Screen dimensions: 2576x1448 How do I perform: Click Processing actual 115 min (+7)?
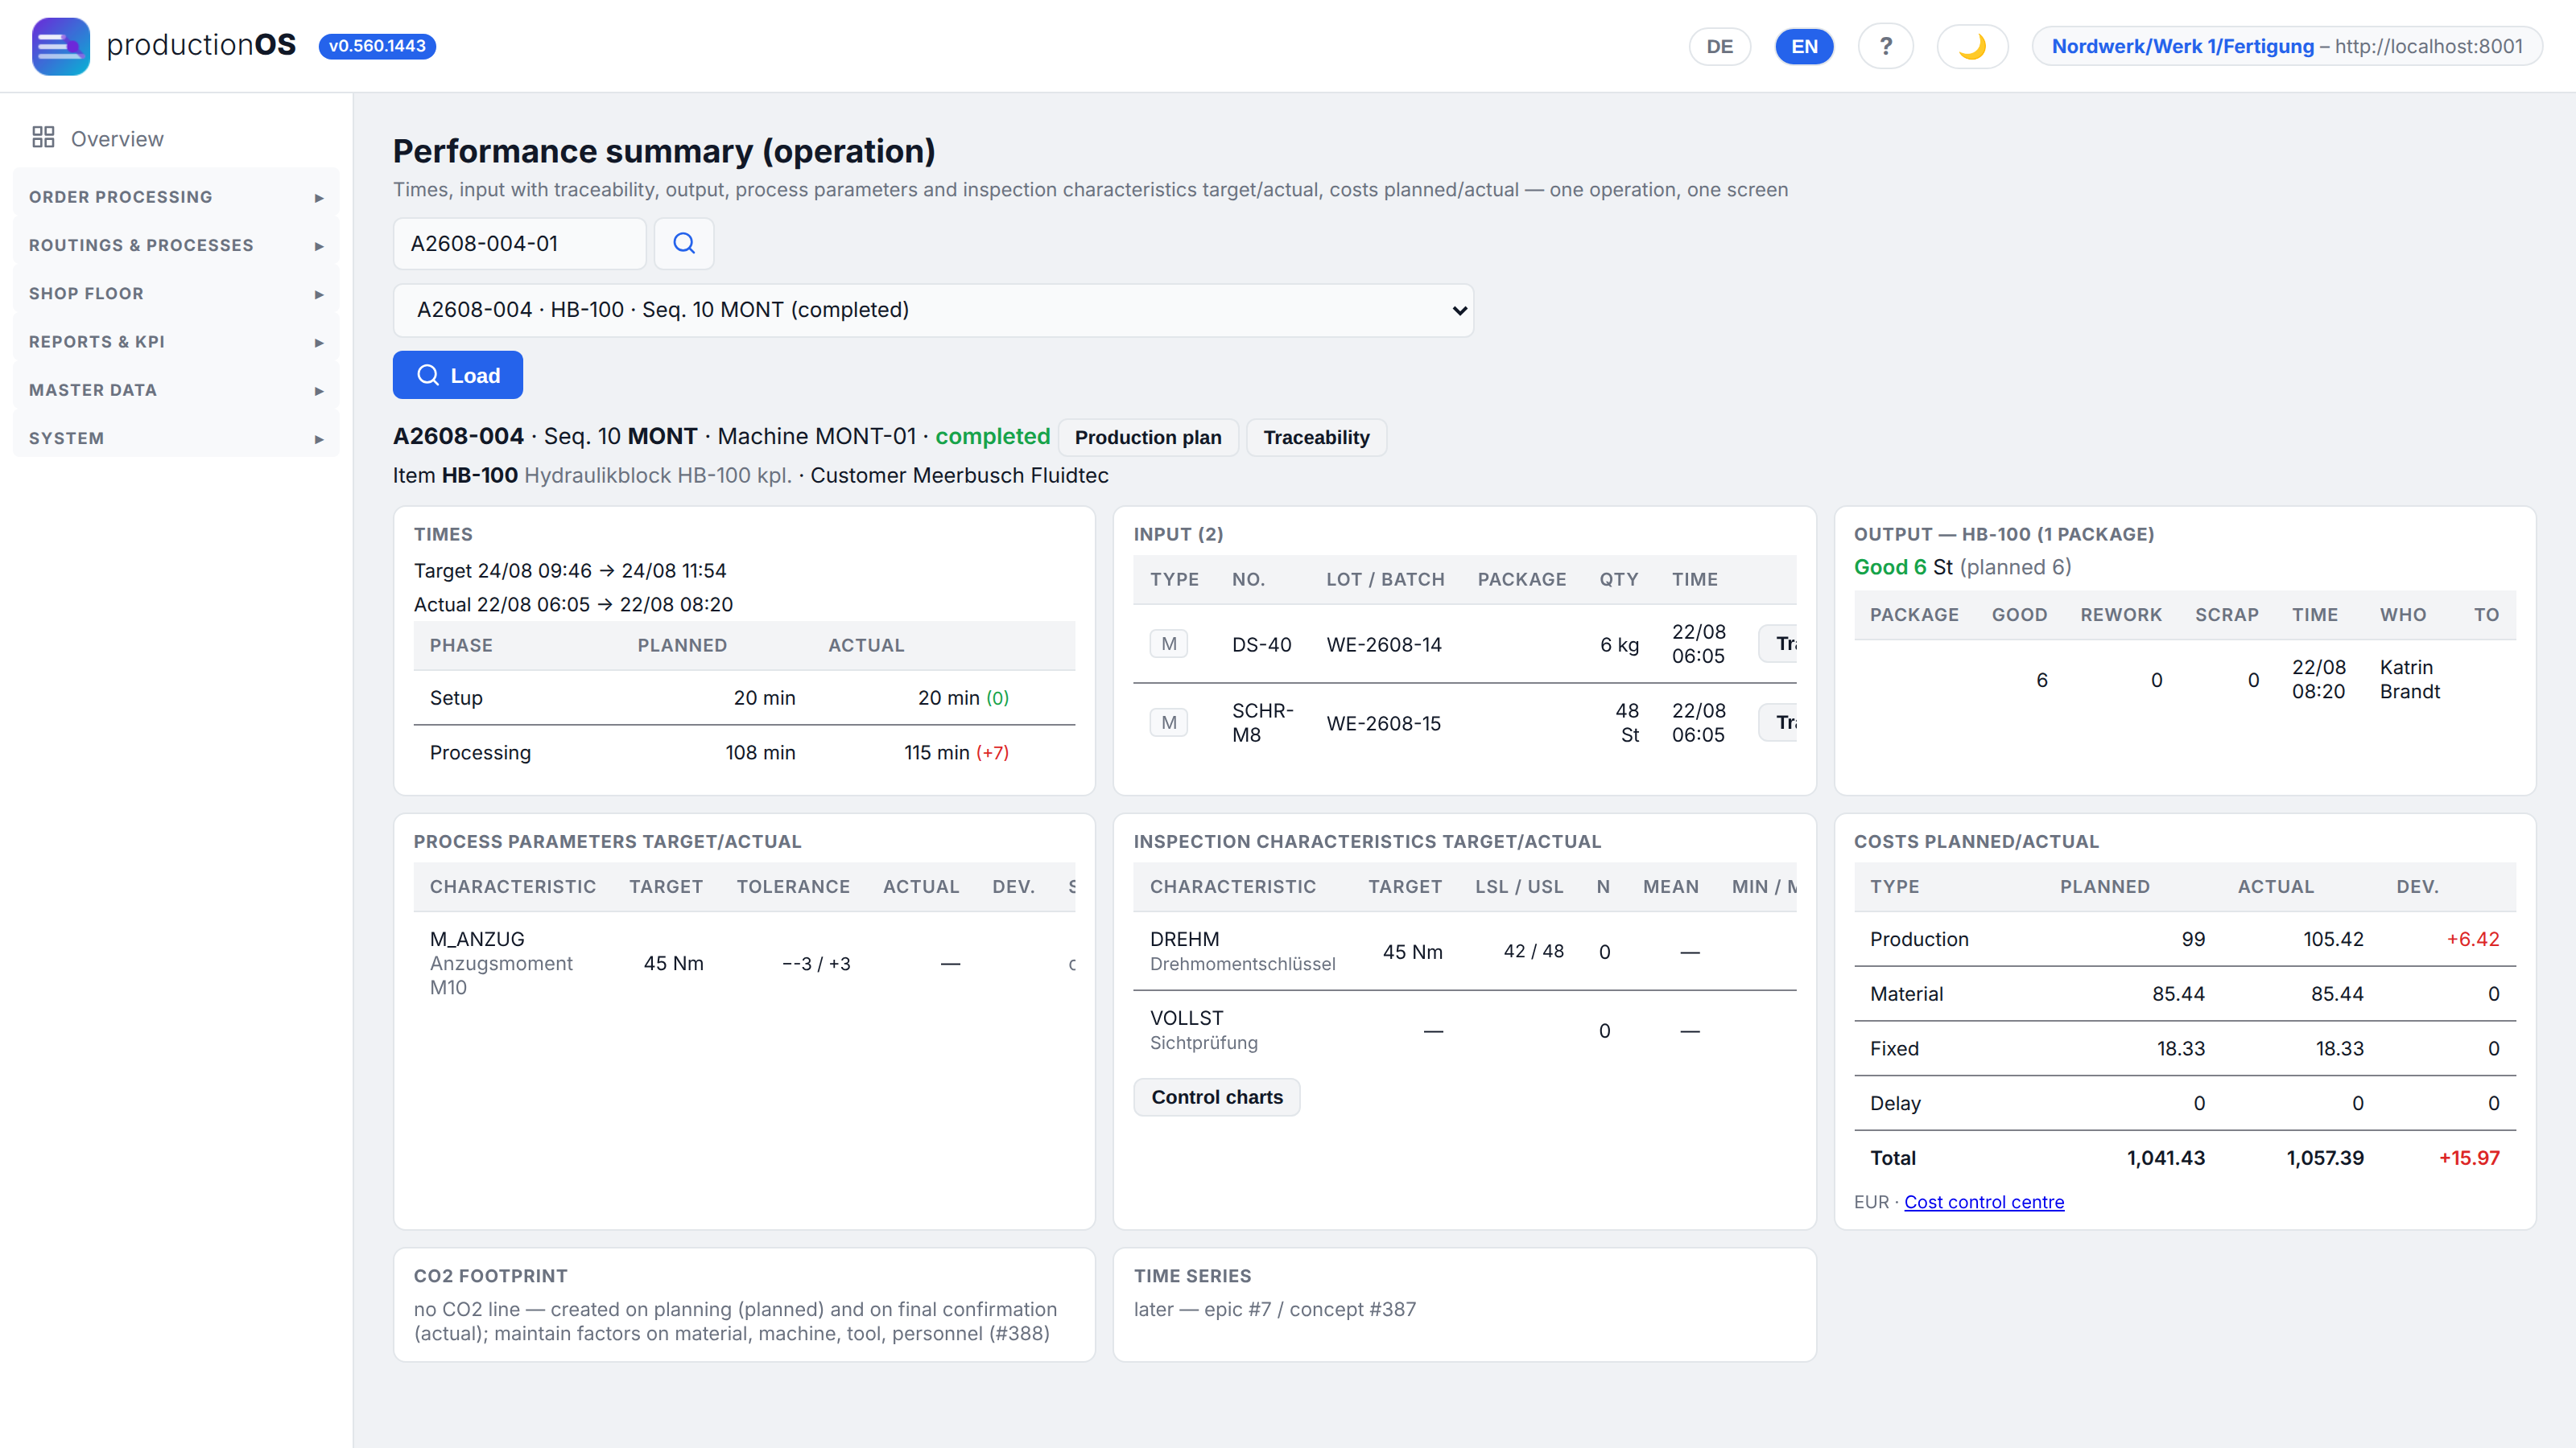coord(956,752)
